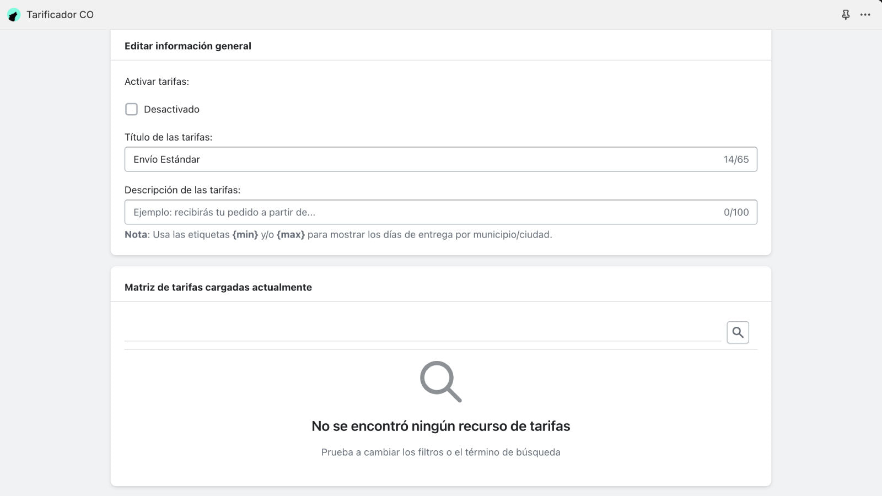Click 'No se encontró ningún recurso de tarifas'
Image resolution: width=882 pixels, height=496 pixels.
440,426
